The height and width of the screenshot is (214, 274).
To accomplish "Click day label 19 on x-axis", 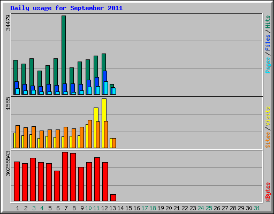I will 161,208.
